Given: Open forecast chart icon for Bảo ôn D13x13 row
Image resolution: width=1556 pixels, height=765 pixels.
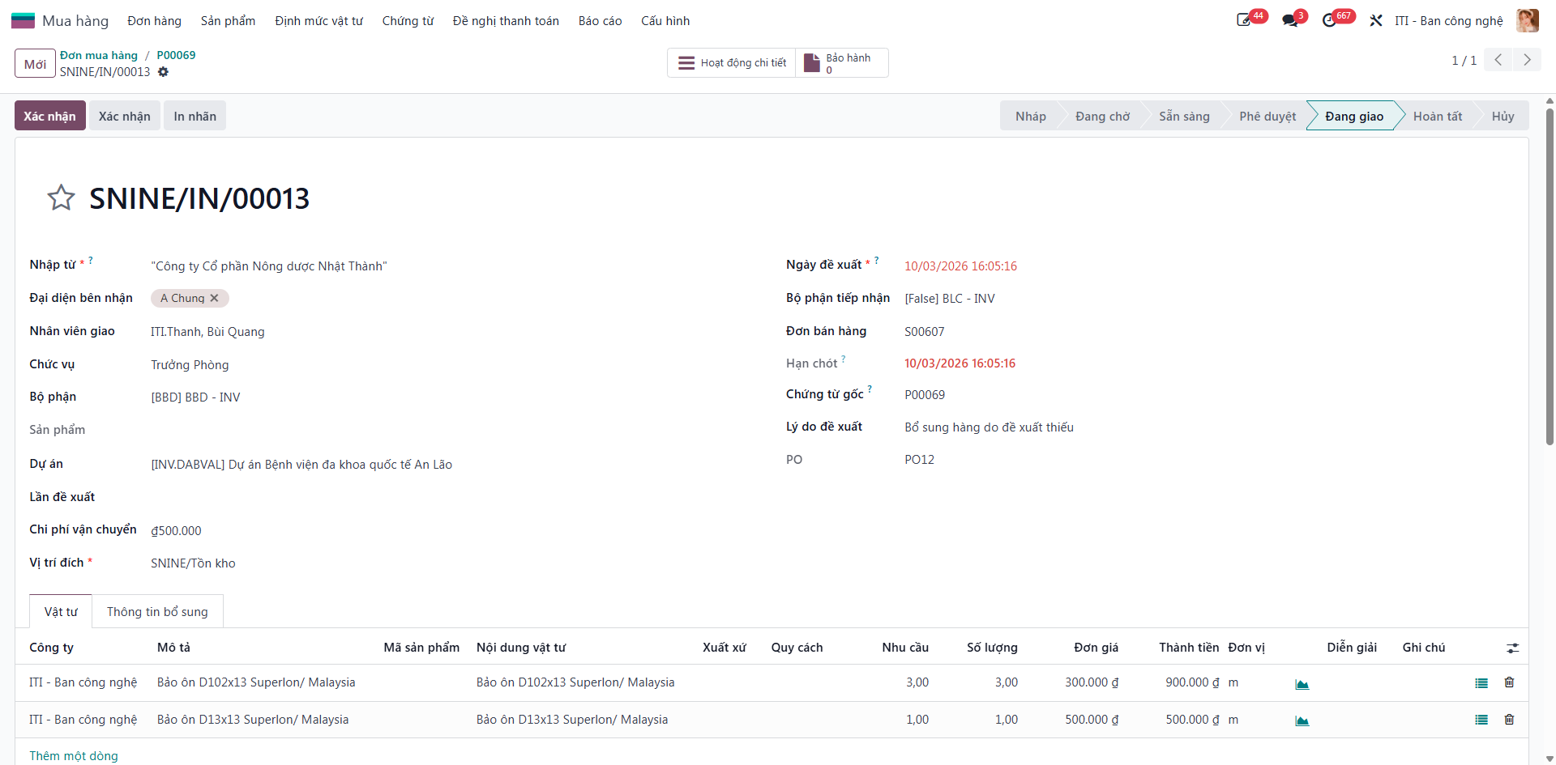Looking at the screenshot, I should pos(1302,720).
